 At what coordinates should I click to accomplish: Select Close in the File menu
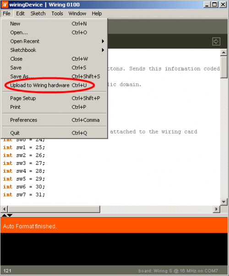coord(55,59)
